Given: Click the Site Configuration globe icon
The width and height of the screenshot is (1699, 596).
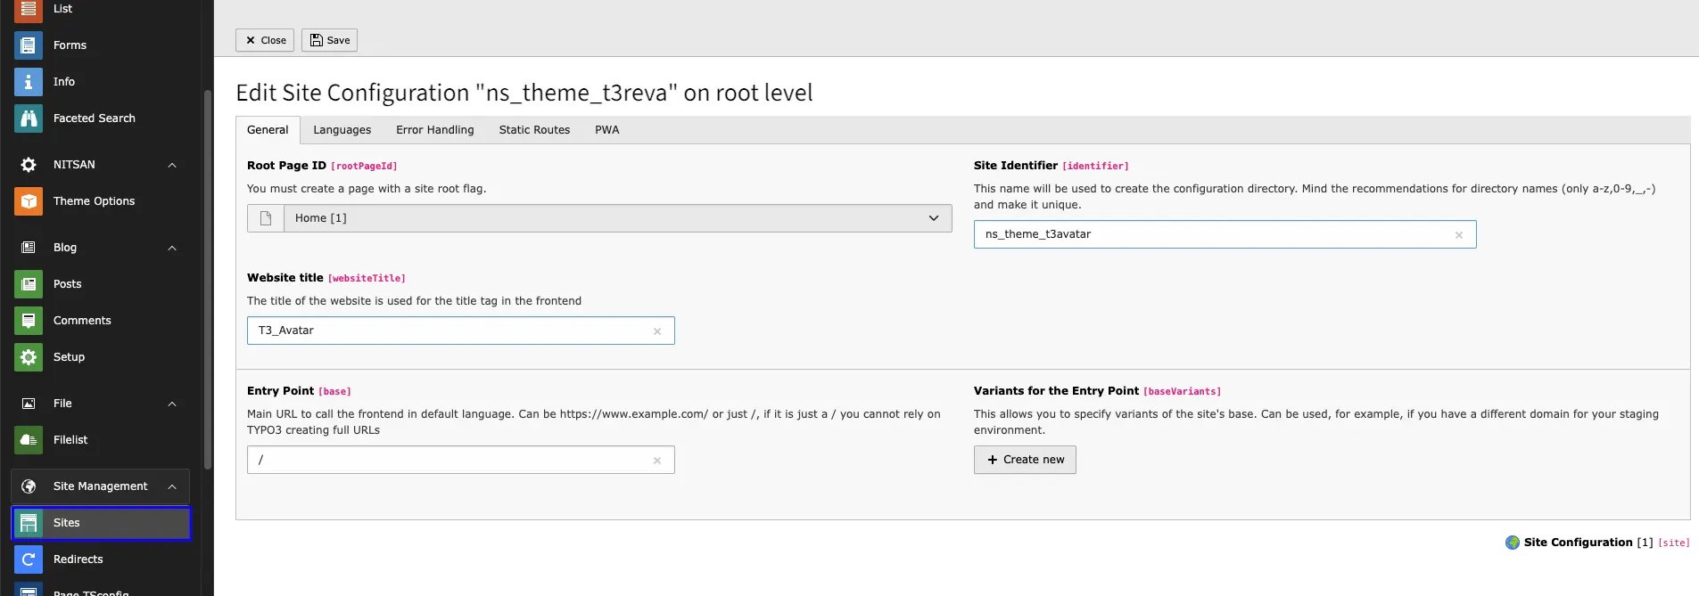Looking at the screenshot, I should [x=1513, y=543].
